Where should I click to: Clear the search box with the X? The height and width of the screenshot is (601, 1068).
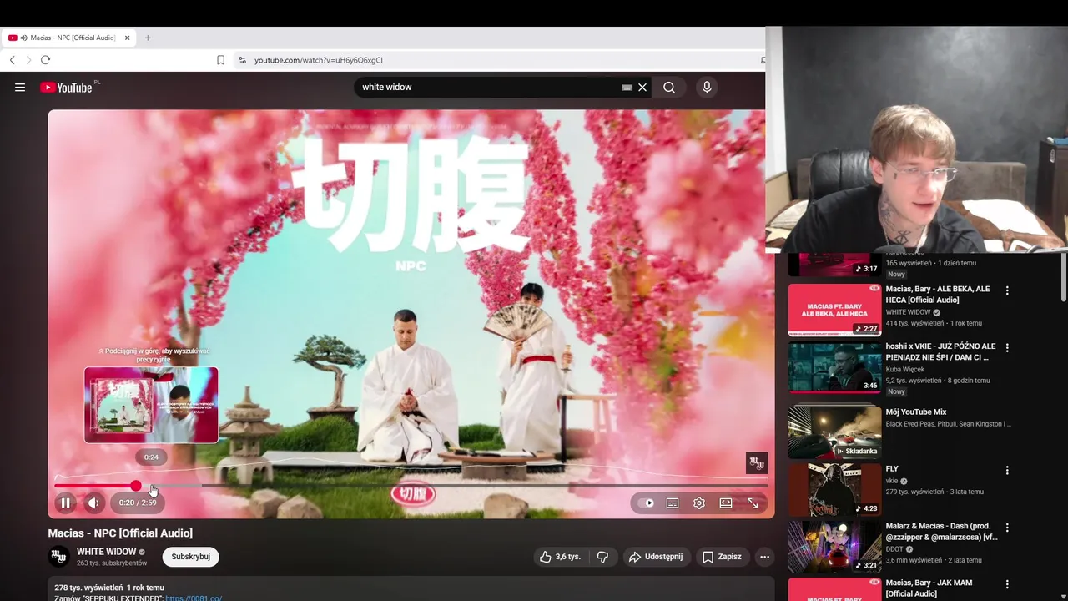tap(642, 87)
